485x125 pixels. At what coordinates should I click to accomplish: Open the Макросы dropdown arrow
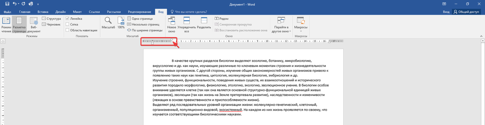301,31
